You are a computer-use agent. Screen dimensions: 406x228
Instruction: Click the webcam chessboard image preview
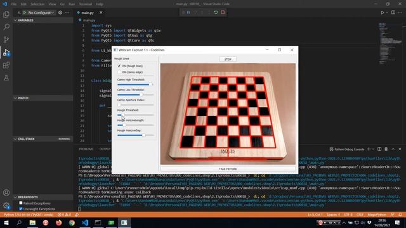tap(228, 114)
